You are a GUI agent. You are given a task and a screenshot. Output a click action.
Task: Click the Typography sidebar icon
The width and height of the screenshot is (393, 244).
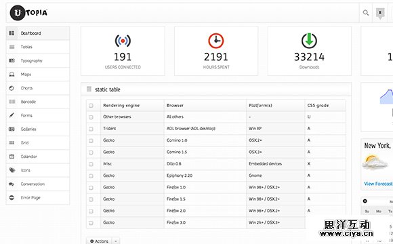pyautogui.click(x=12, y=60)
